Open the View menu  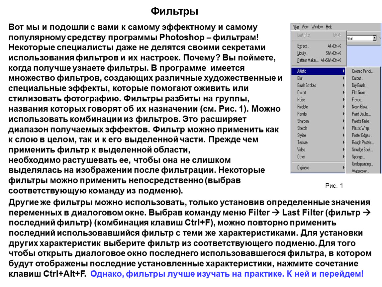pos(305,27)
